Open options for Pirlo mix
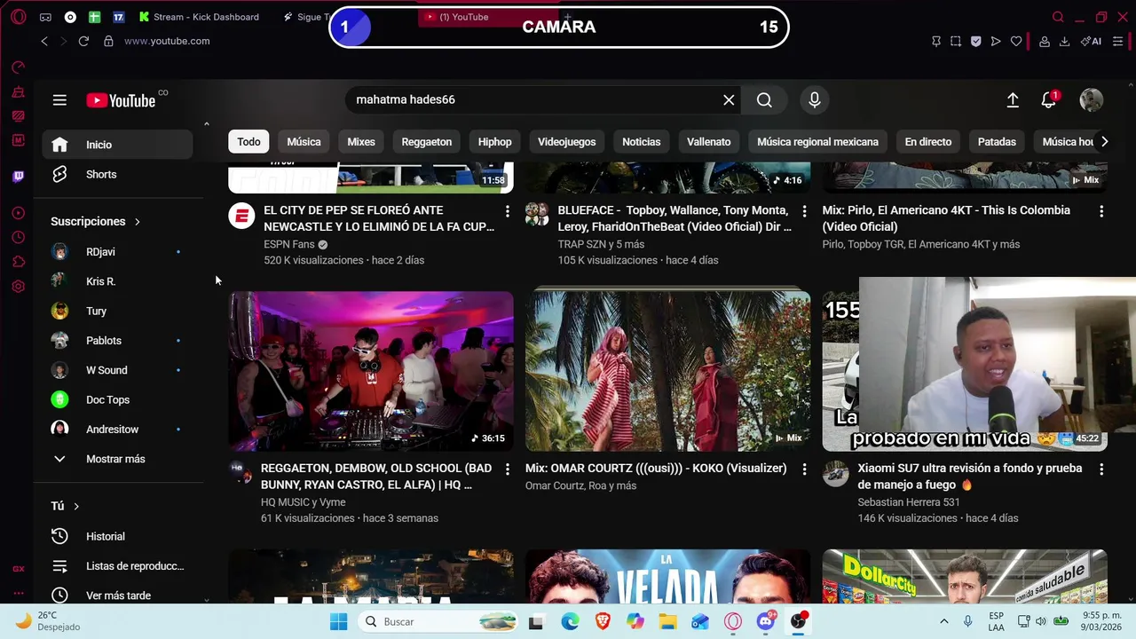The width and height of the screenshot is (1136, 639). tap(1101, 211)
